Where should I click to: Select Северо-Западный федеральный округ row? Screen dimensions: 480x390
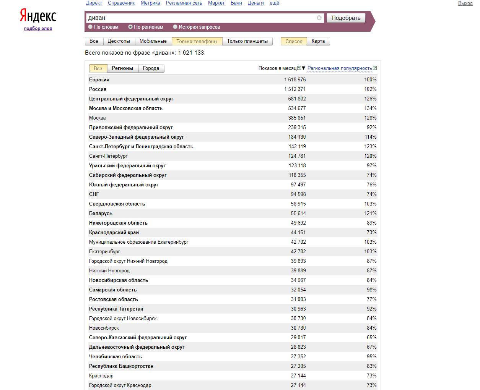tap(233, 137)
